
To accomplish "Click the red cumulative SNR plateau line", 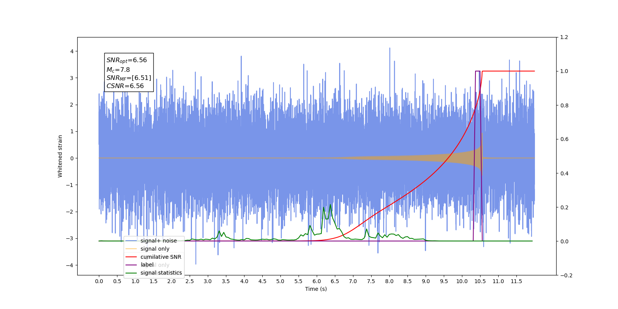I will [x=508, y=71].
